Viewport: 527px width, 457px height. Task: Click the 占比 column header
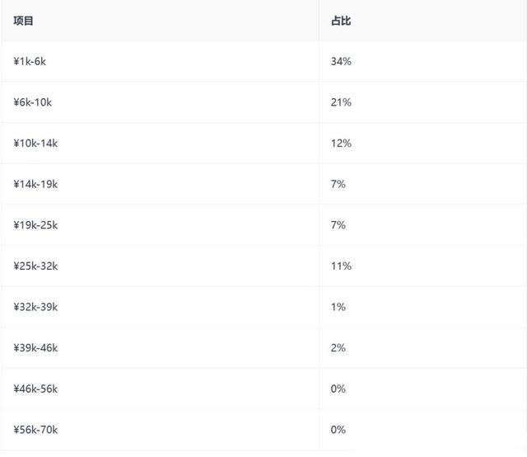tap(341, 21)
